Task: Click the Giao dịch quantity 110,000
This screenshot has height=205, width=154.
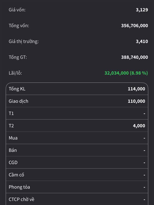Action: click(x=136, y=101)
